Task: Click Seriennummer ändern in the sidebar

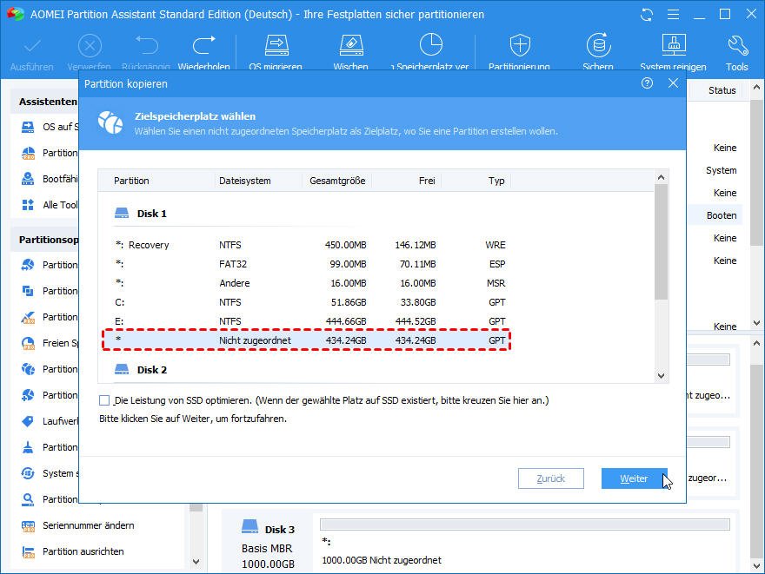Action: (x=89, y=525)
